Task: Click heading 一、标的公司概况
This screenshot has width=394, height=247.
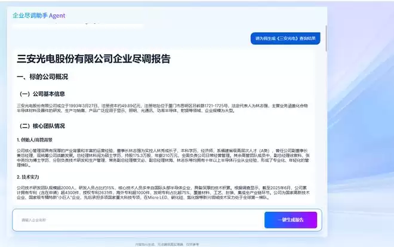Action: pos(42,77)
